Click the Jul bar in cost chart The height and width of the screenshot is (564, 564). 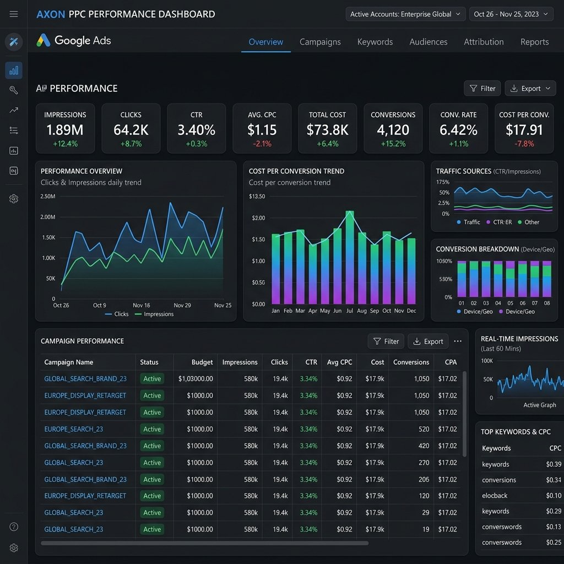[350, 258]
